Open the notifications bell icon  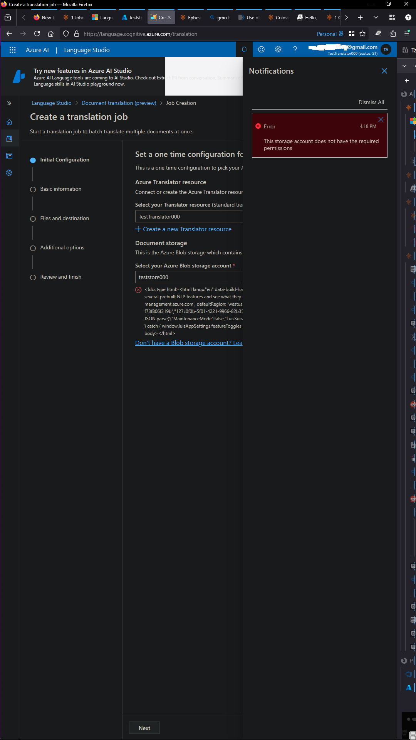click(244, 49)
